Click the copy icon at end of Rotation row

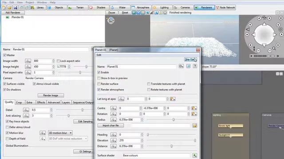(x=194, y=114)
